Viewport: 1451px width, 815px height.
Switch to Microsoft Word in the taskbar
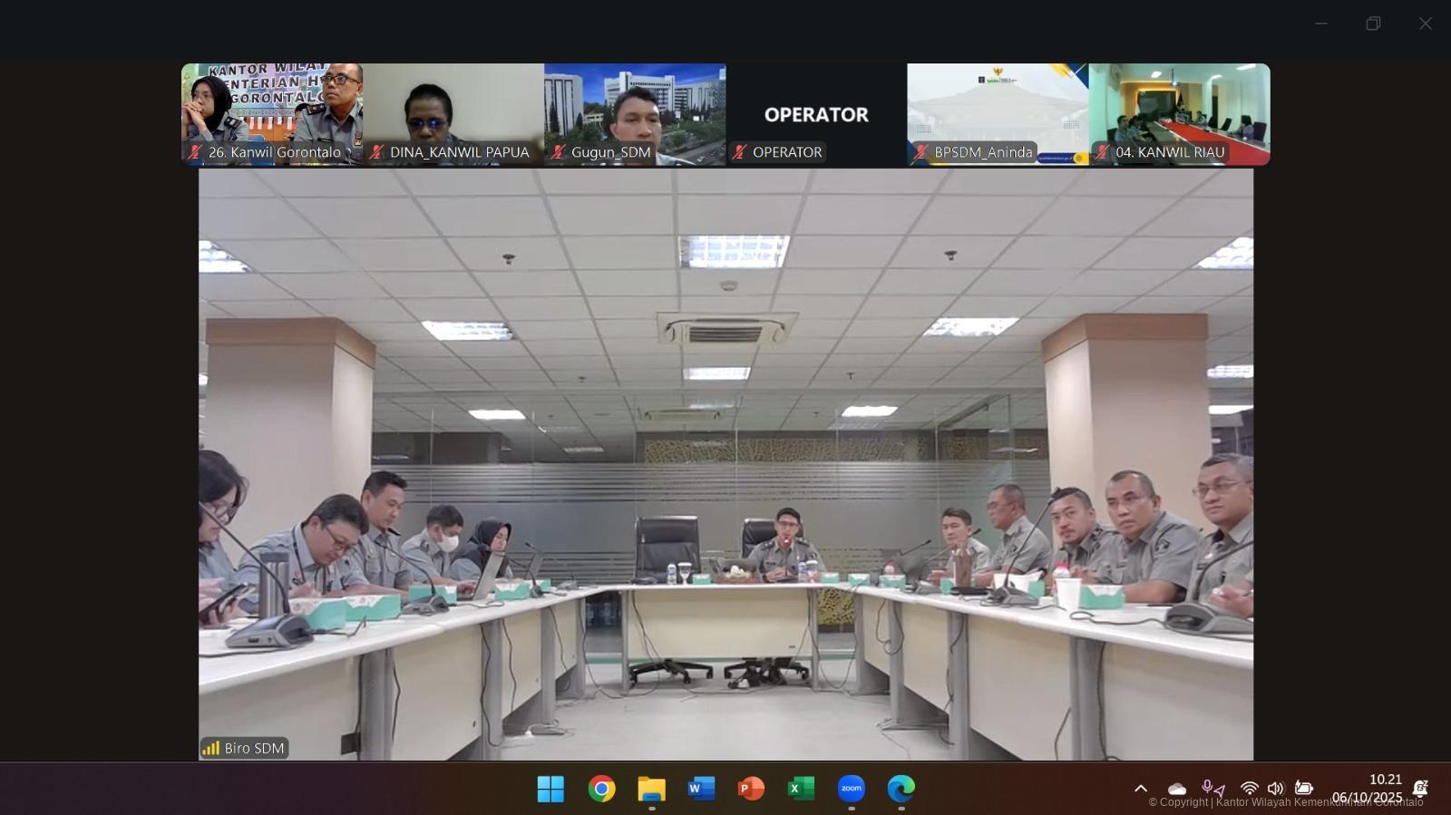tap(701, 789)
